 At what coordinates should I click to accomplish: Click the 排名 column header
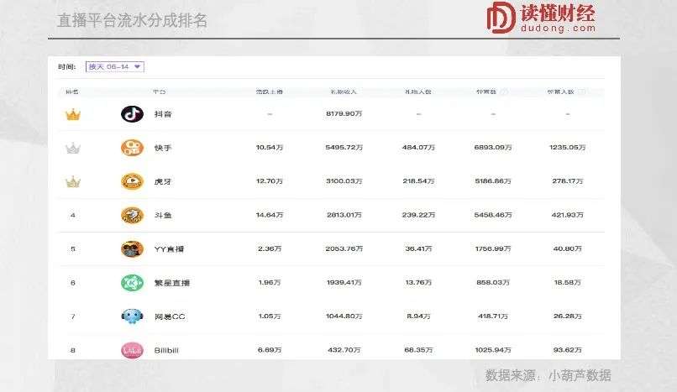click(x=72, y=91)
